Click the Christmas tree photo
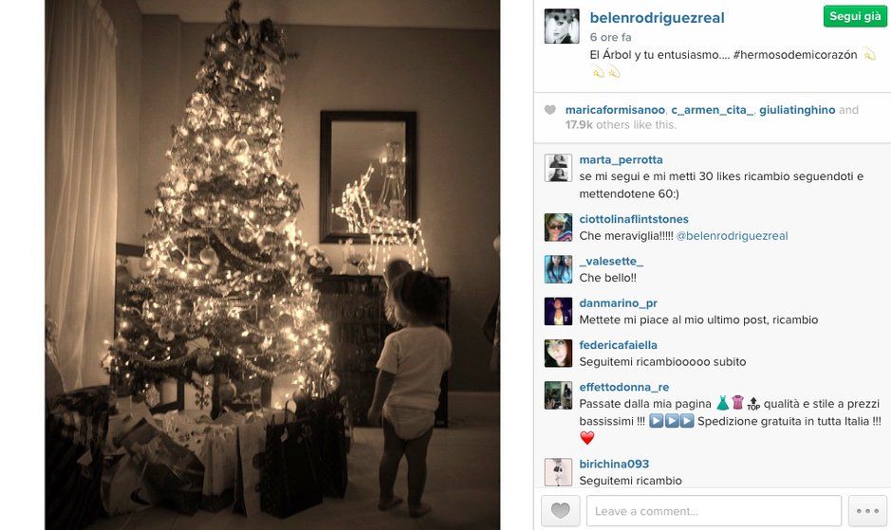Viewport: 891px width, 530px height. [x=272, y=265]
